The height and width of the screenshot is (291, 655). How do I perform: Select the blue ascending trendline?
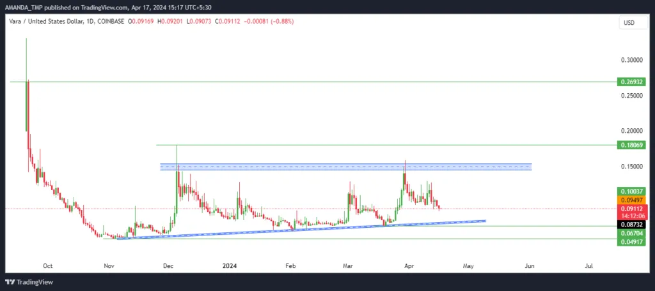tap(301, 230)
